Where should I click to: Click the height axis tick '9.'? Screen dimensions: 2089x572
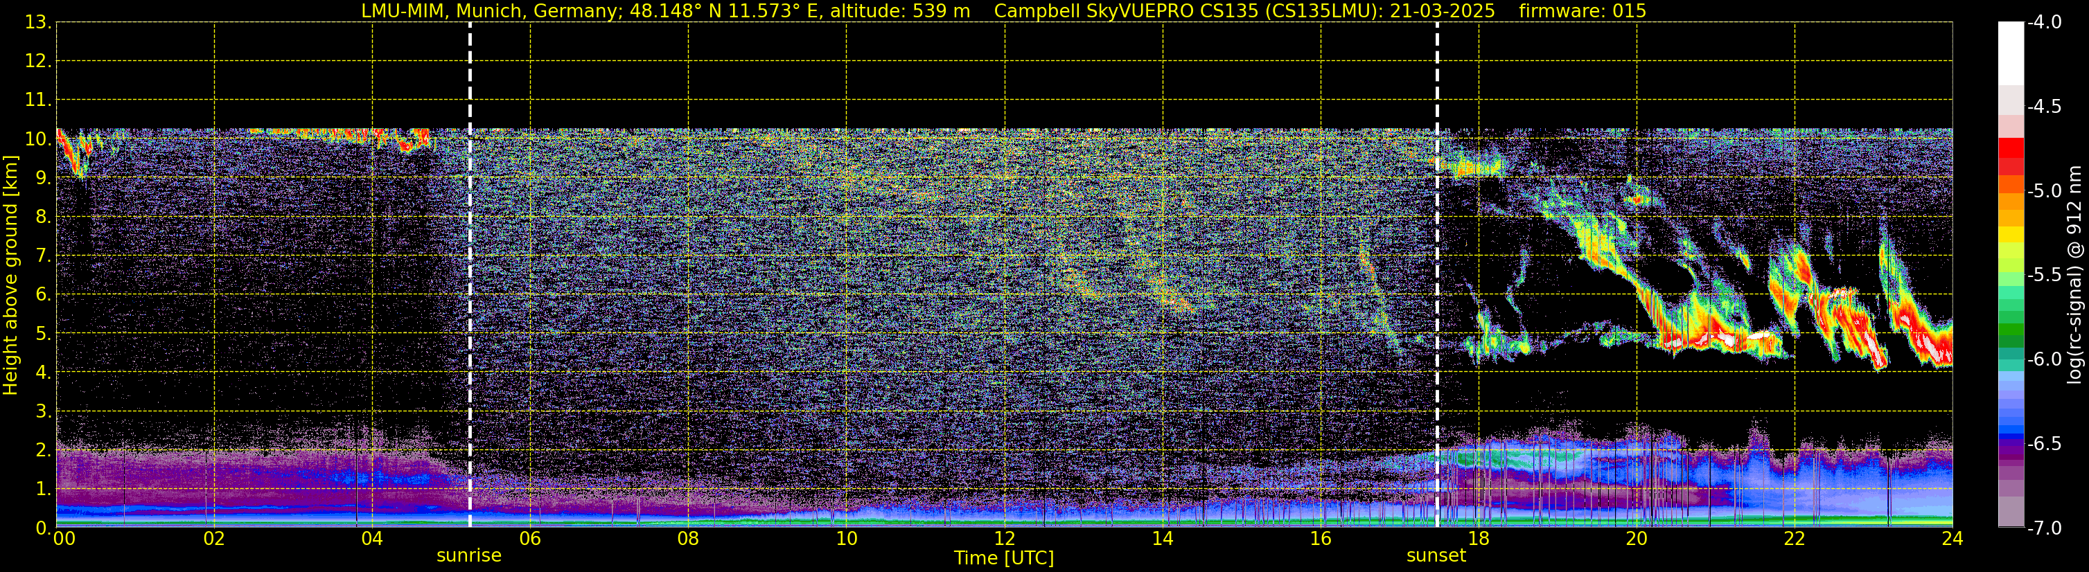(x=44, y=177)
